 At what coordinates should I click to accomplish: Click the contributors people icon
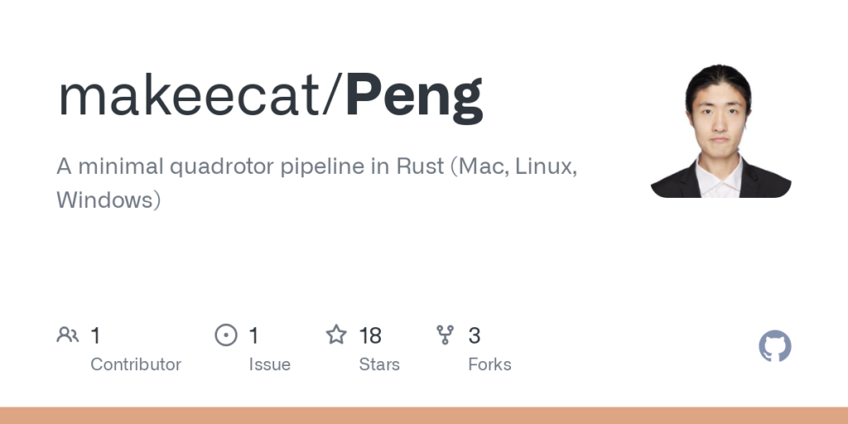click(x=67, y=335)
